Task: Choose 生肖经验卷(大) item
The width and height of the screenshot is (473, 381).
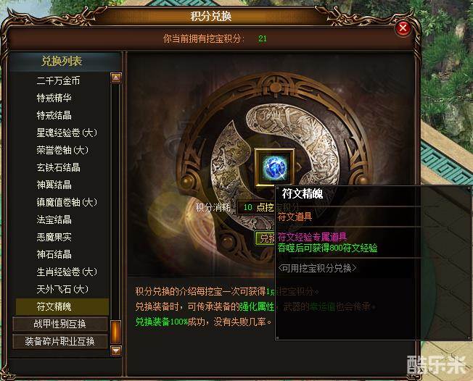Action: (x=67, y=272)
